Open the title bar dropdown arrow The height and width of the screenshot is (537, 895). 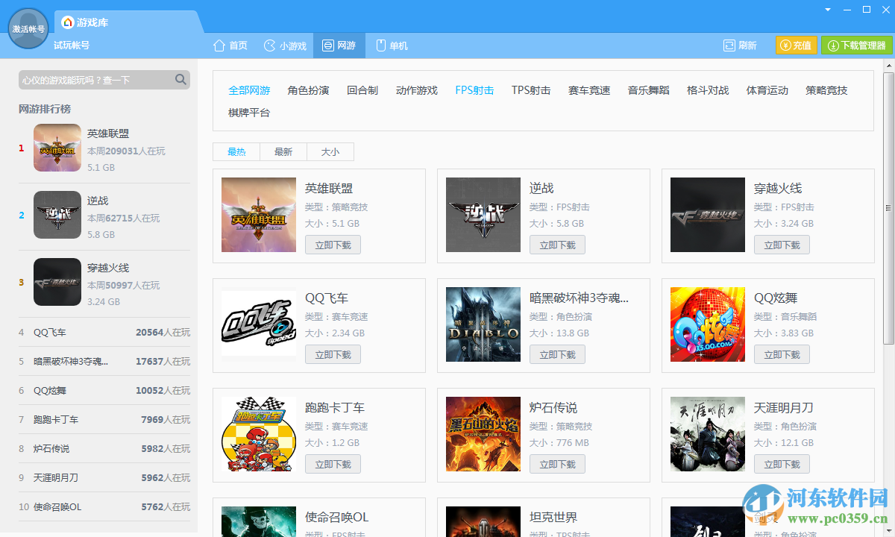[x=826, y=9]
